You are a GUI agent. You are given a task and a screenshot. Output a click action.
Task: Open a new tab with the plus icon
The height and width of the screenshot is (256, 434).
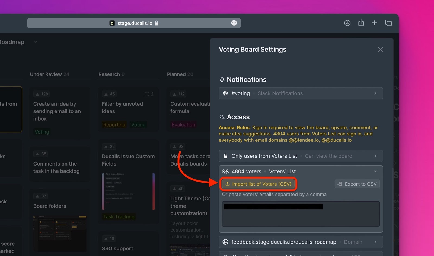pos(374,23)
